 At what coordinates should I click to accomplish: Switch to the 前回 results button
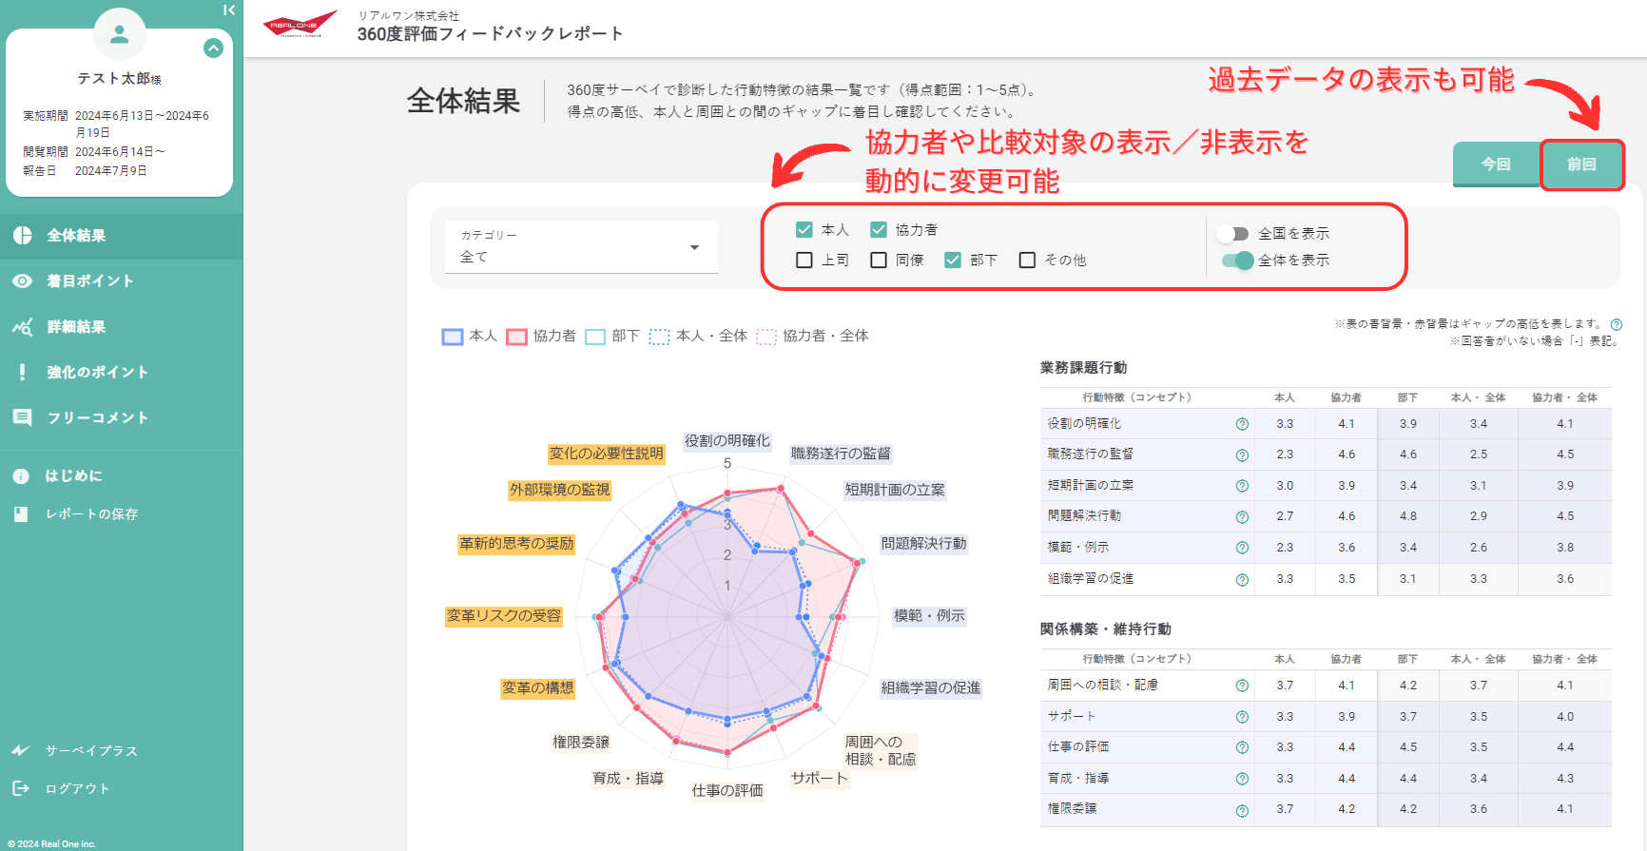pyautogui.click(x=1580, y=164)
